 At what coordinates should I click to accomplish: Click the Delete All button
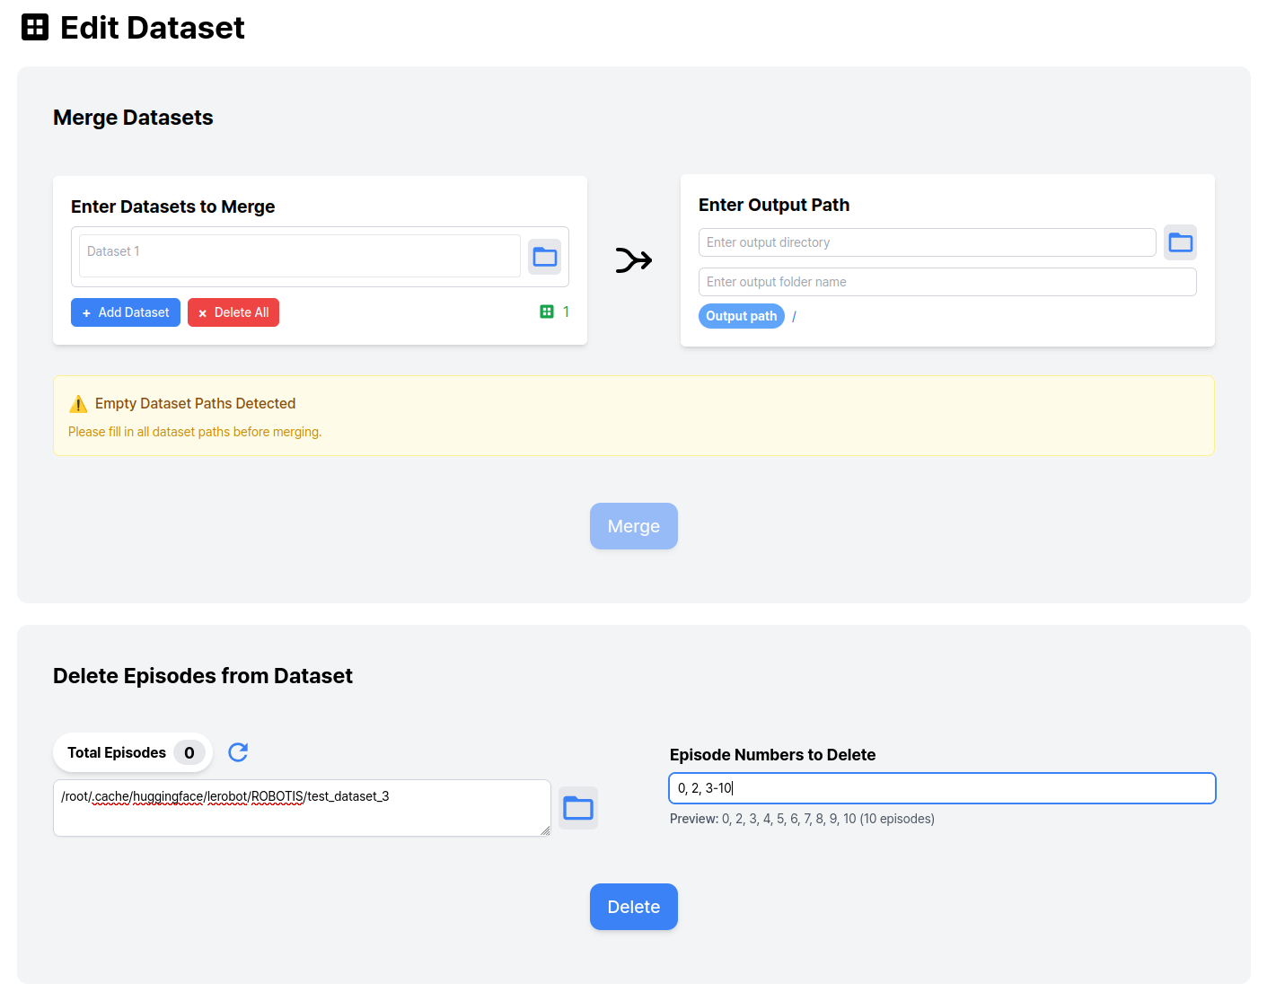pyautogui.click(x=233, y=312)
